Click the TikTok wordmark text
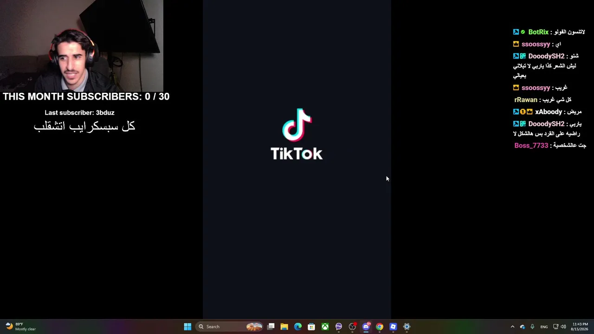 (x=297, y=154)
